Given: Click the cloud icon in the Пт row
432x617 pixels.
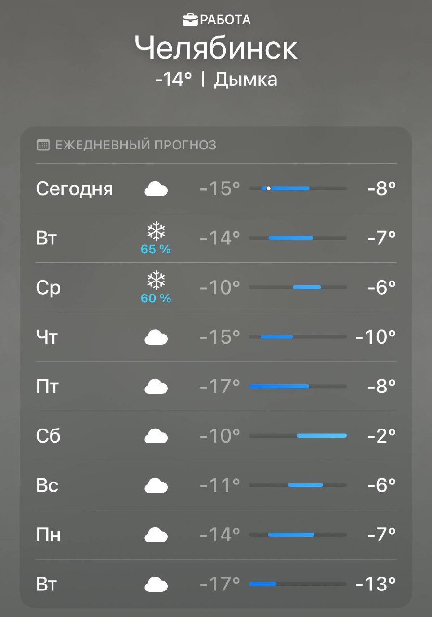Looking at the screenshot, I should click(156, 387).
